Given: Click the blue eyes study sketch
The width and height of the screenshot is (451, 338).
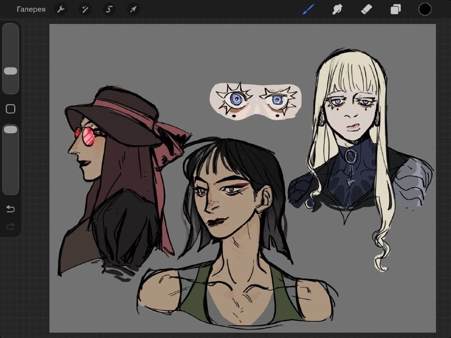Looking at the screenshot, I should (x=256, y=101).
